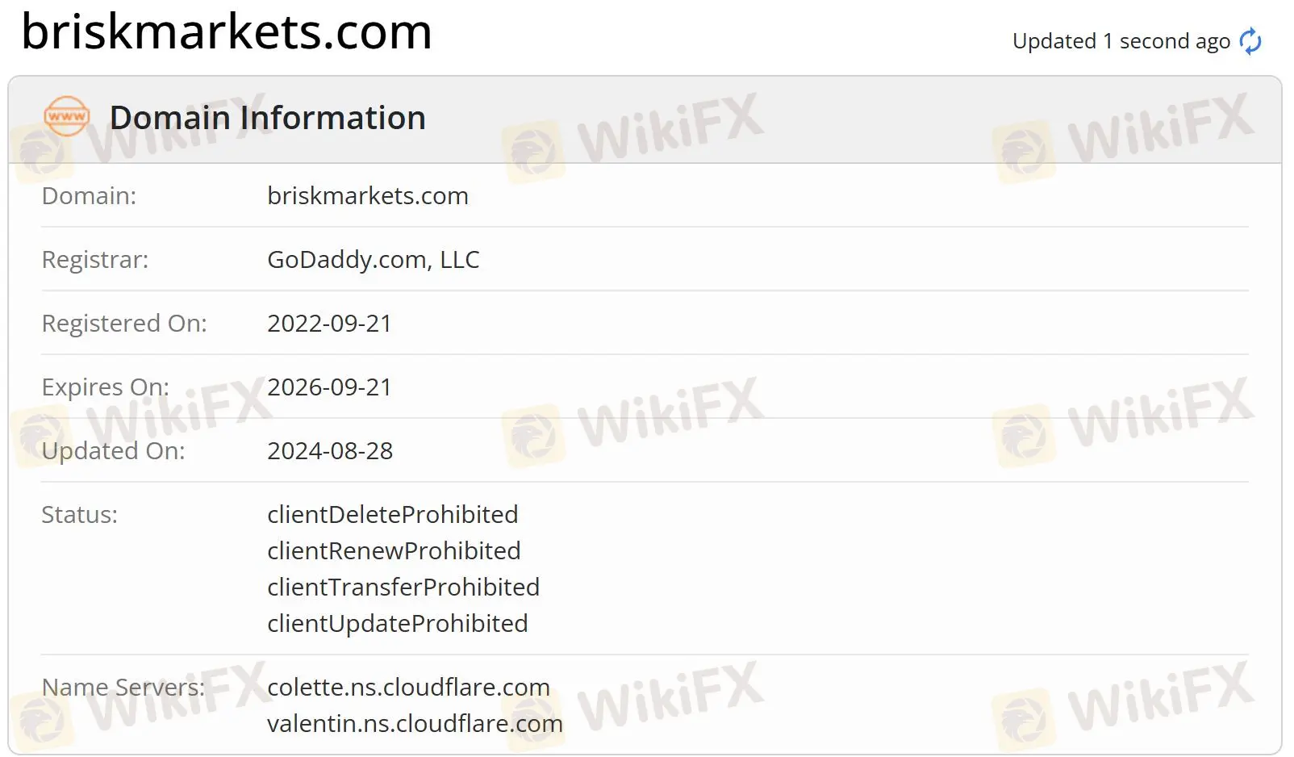This screenshot has width=1294, height=757.
Task: Click the clientDeleteProhibited status
Action: coord(393,515)
